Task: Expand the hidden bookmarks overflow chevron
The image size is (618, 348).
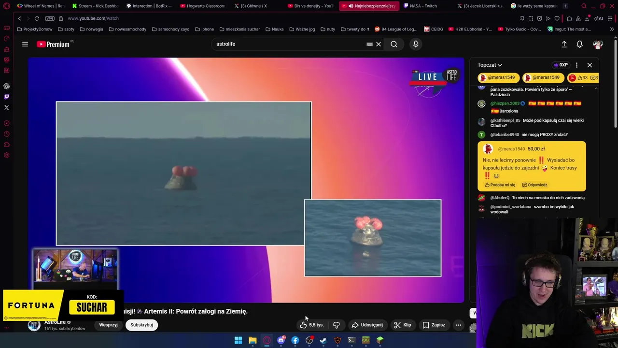Action: (612, 29)
